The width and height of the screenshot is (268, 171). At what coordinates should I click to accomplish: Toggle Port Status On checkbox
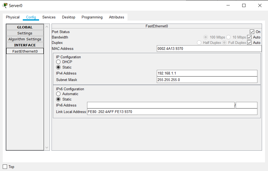point(252,32)
